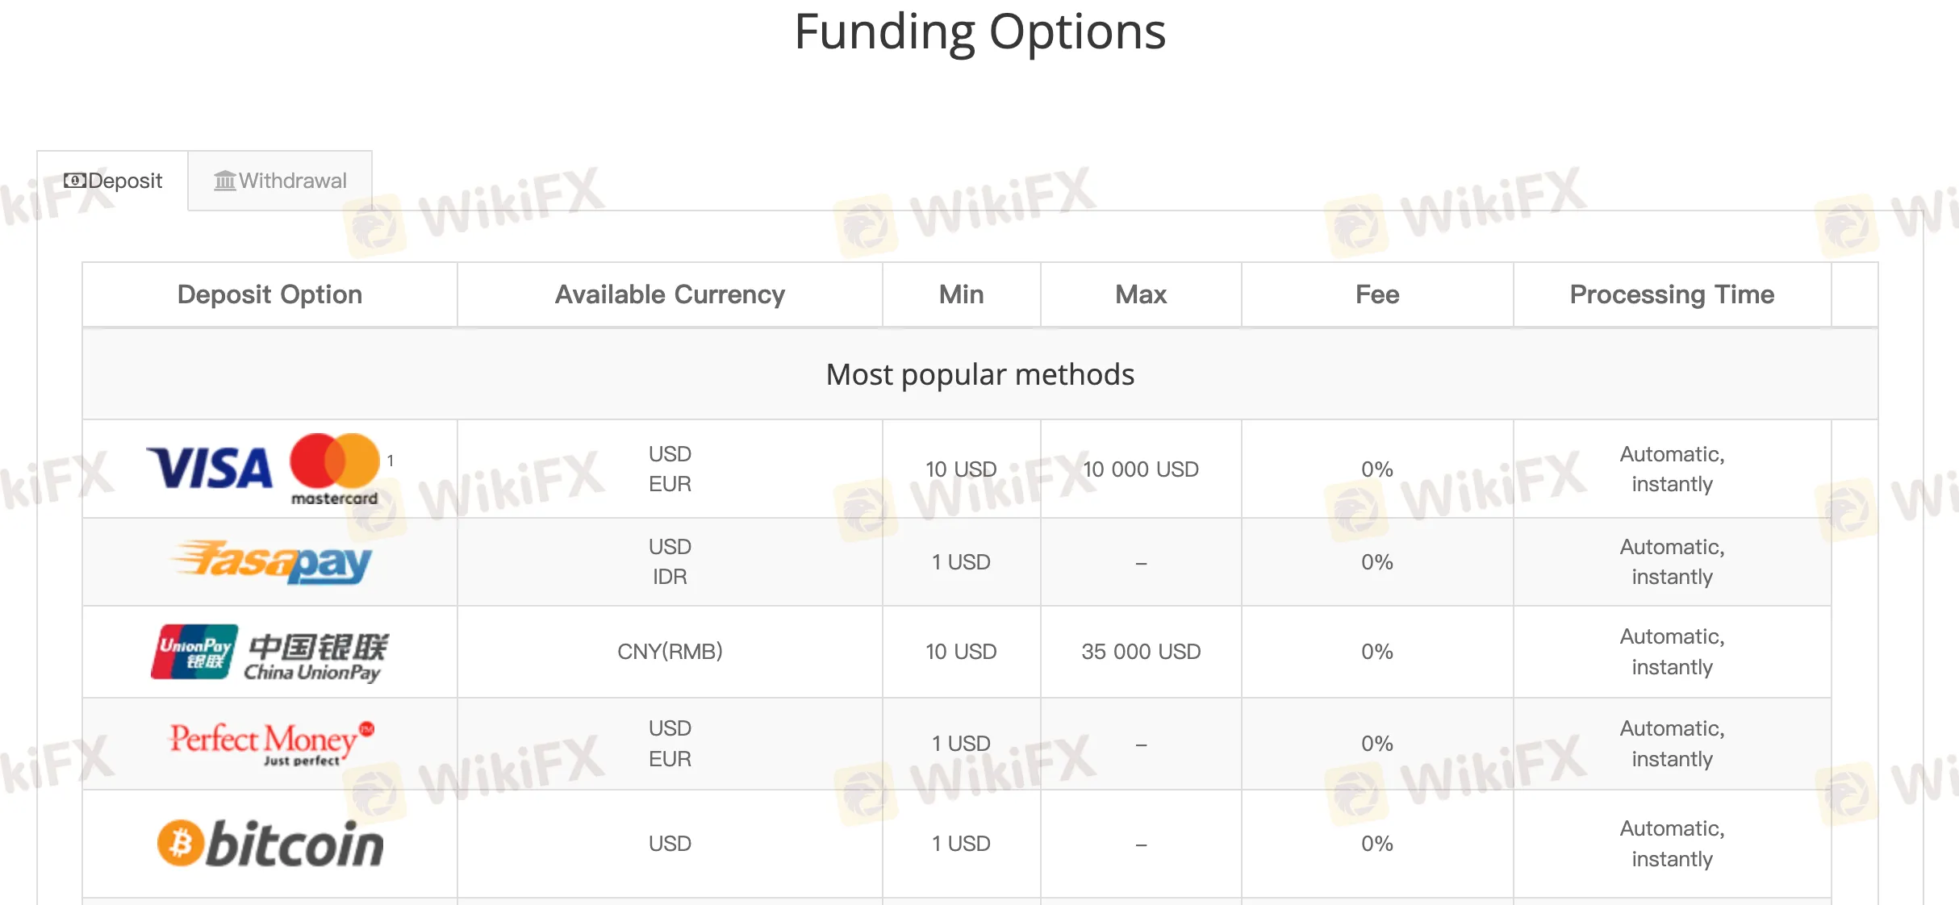Click the Fee column header
The height and width of the screenshot is (905, 1959).
pos(1377,294)
